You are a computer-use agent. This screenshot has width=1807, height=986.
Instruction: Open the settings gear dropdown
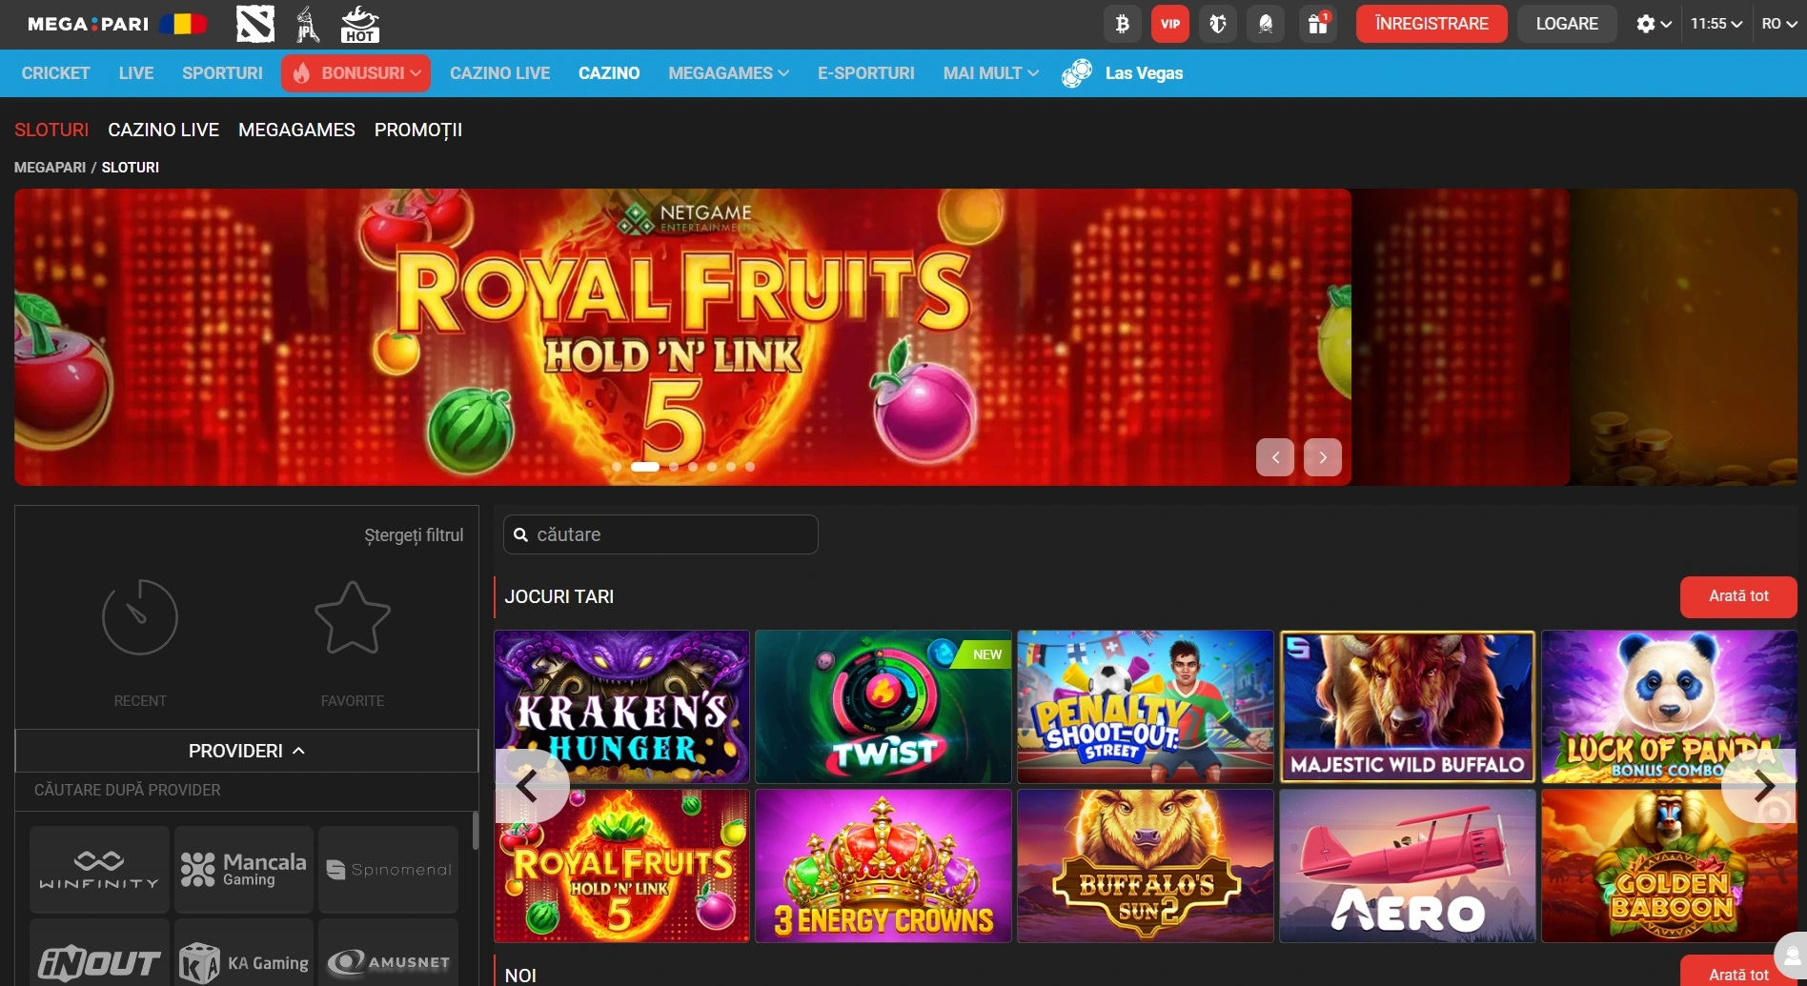coord(1653,24)
